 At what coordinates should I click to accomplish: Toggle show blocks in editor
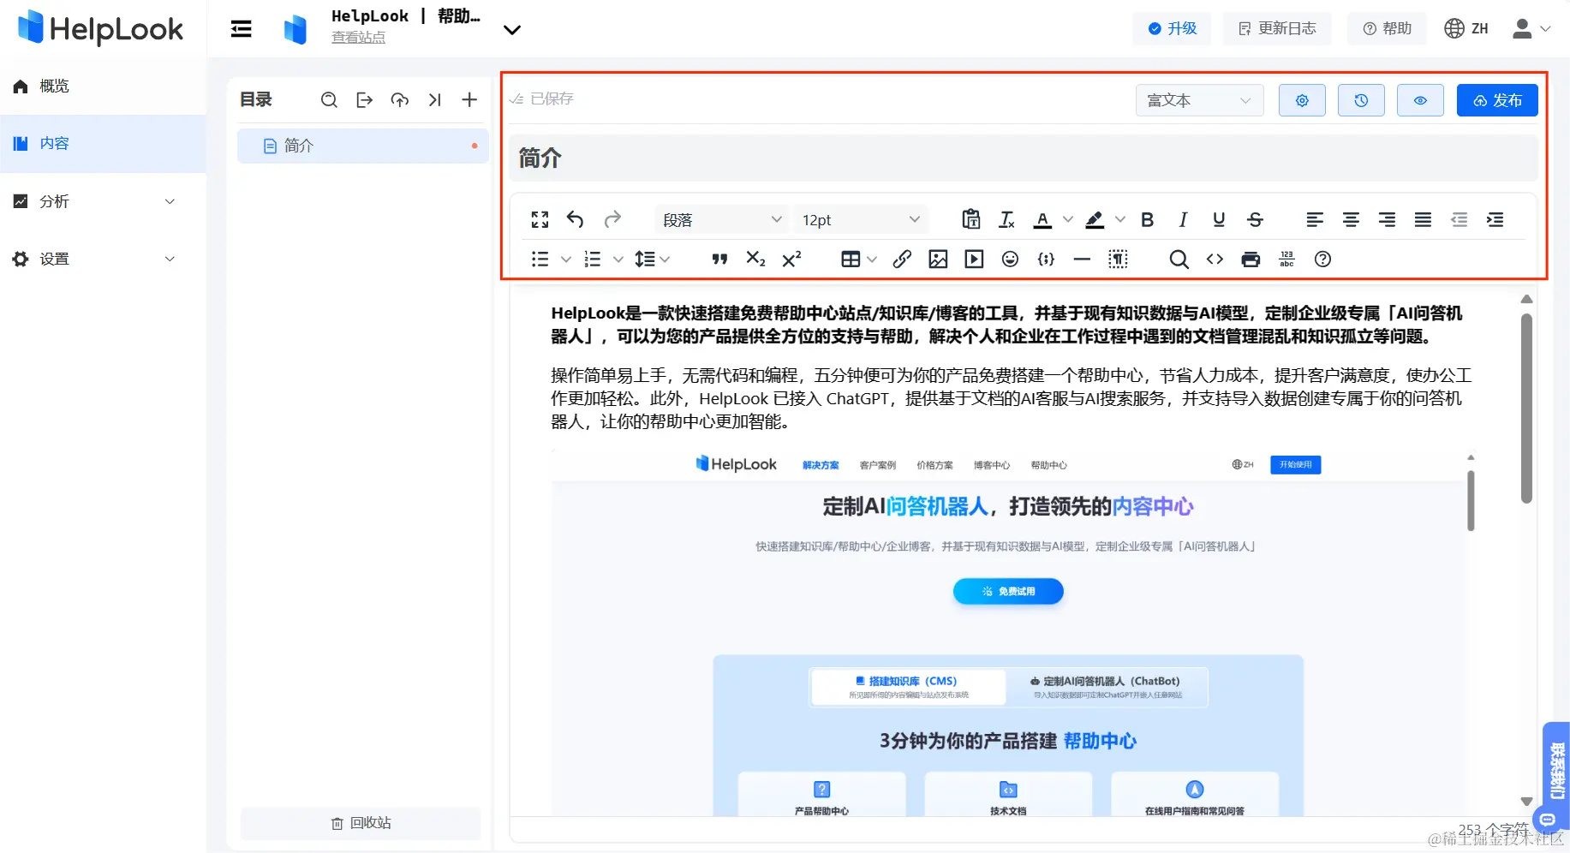[x=1118, y=259]
